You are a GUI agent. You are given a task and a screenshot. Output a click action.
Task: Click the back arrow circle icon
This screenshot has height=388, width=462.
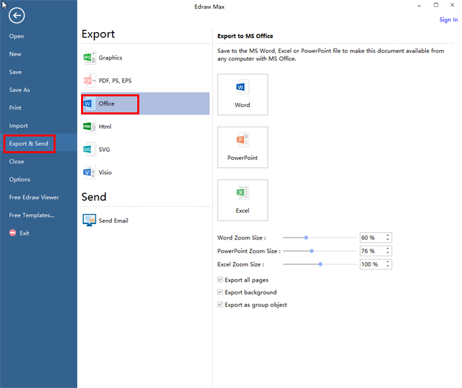[17, 15]
